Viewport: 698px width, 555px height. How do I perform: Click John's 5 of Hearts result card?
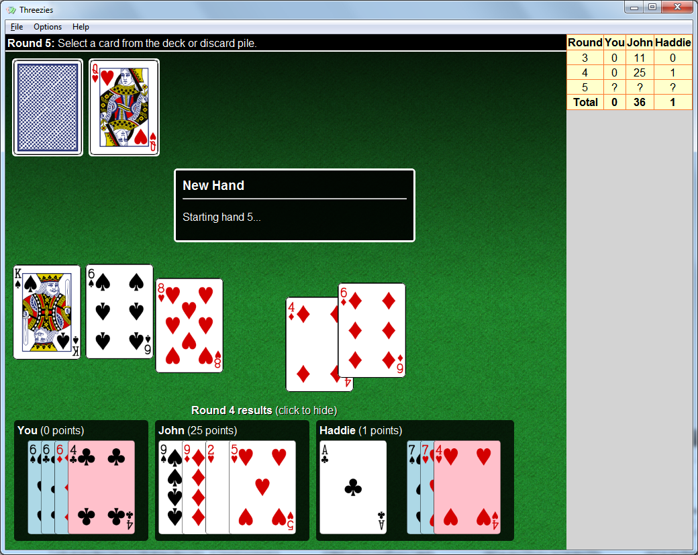(262, 487)
